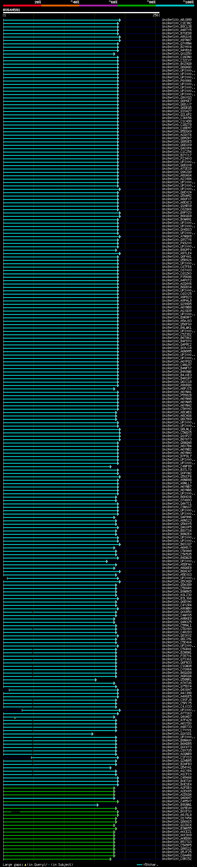The image size is (197, 867).
Task: Click UniRef100_Q6BYA0 label
Action: tap(177, 602)
